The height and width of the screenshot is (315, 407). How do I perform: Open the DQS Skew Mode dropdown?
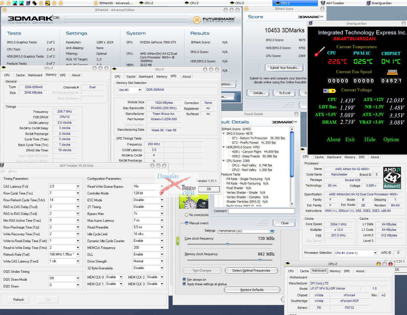click(78, 278)
